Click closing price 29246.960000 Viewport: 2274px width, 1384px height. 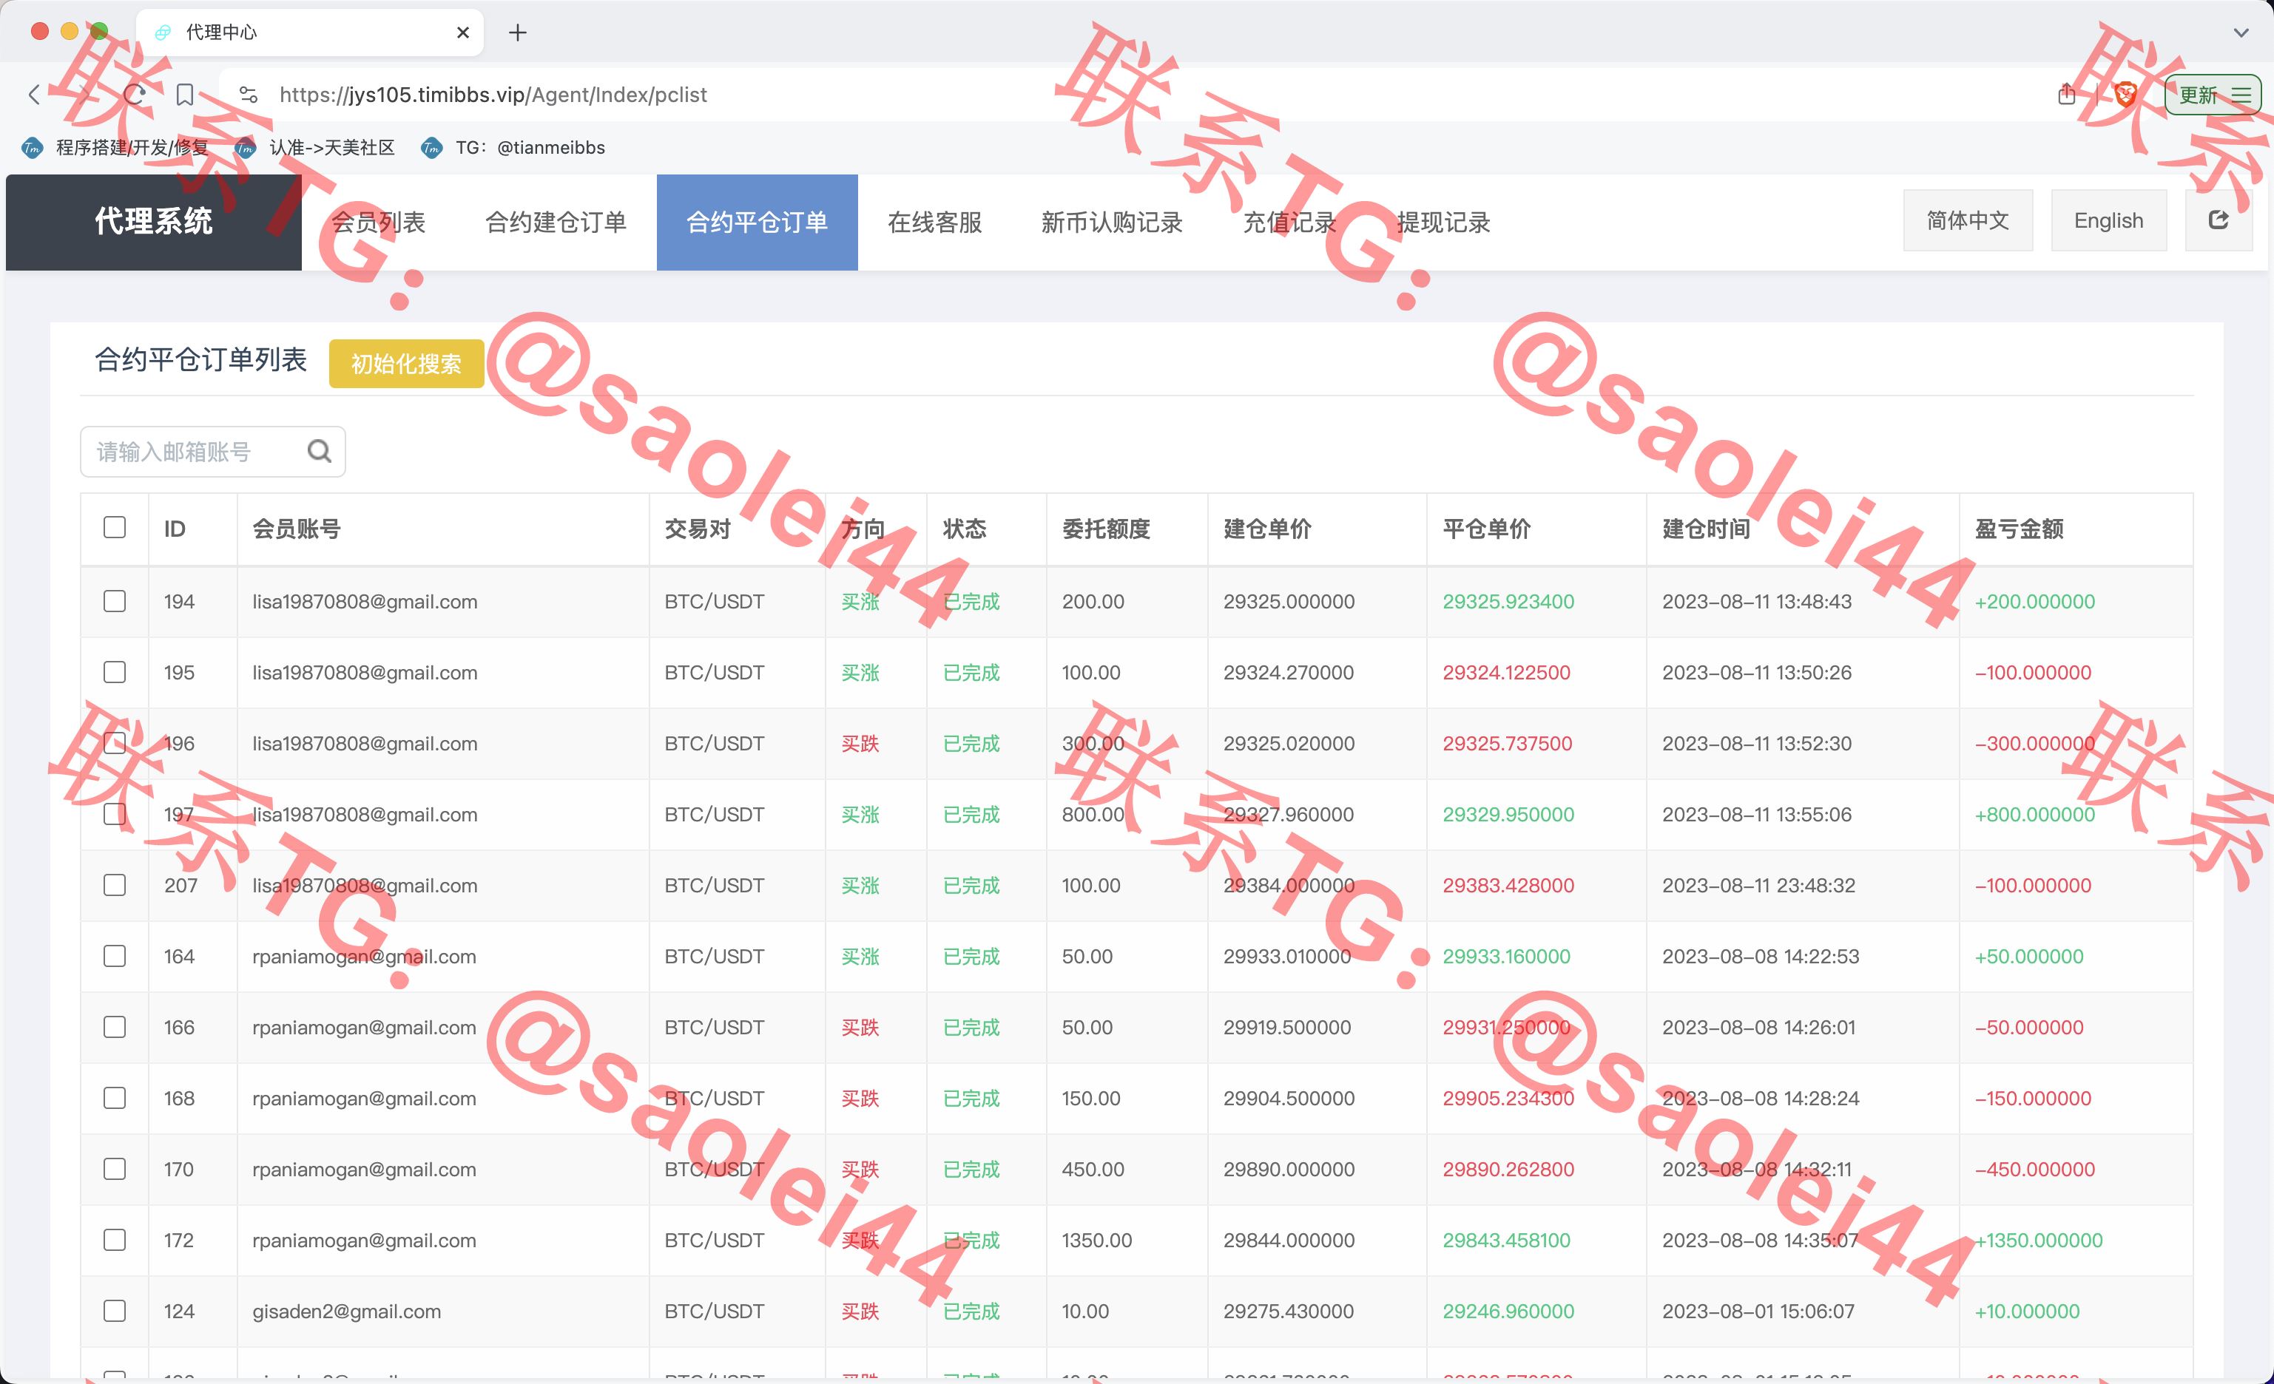point(1508,1311)
